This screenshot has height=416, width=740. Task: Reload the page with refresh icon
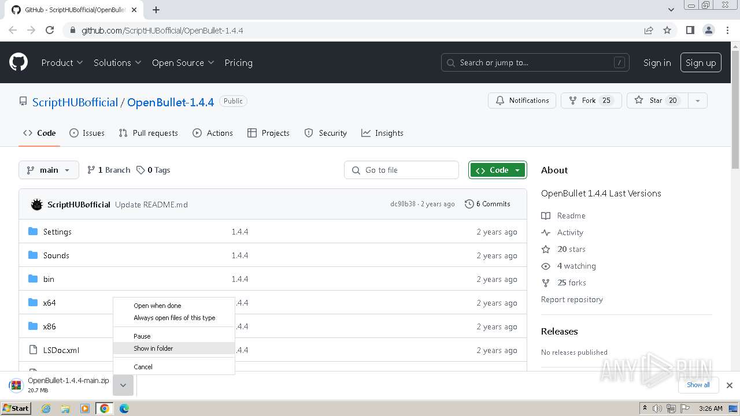click(50, 30)
